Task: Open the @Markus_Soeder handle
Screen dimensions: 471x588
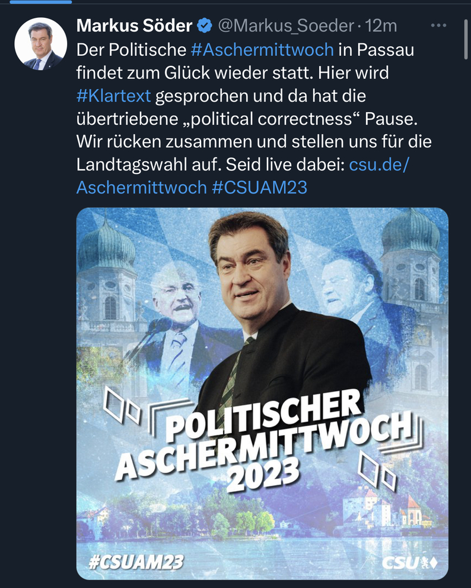Action: click(286, 26)
